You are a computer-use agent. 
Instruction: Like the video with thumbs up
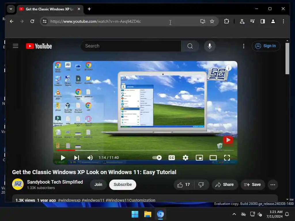(184, 185)
